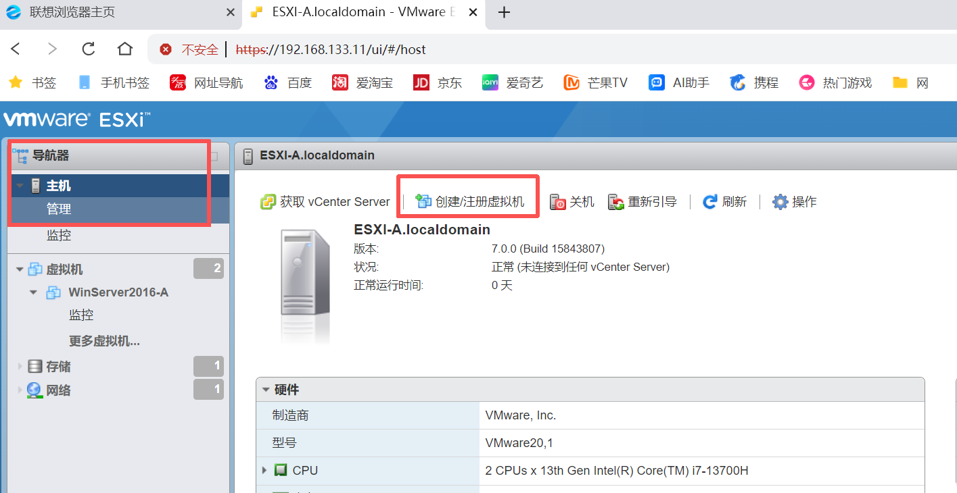
Task: Collapse the 虚拟机 tree node
Action: pyautogui.click(x=20, y=269)
